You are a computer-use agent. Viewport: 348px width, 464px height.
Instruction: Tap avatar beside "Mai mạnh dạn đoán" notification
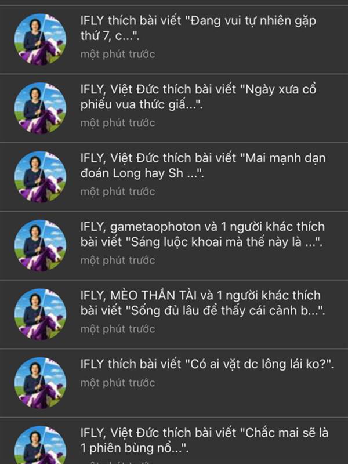point(40,177)
